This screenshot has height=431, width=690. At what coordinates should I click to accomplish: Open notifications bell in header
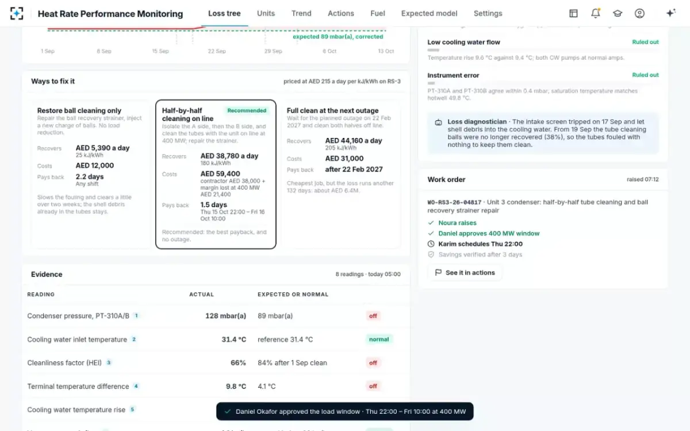[596, 13]
